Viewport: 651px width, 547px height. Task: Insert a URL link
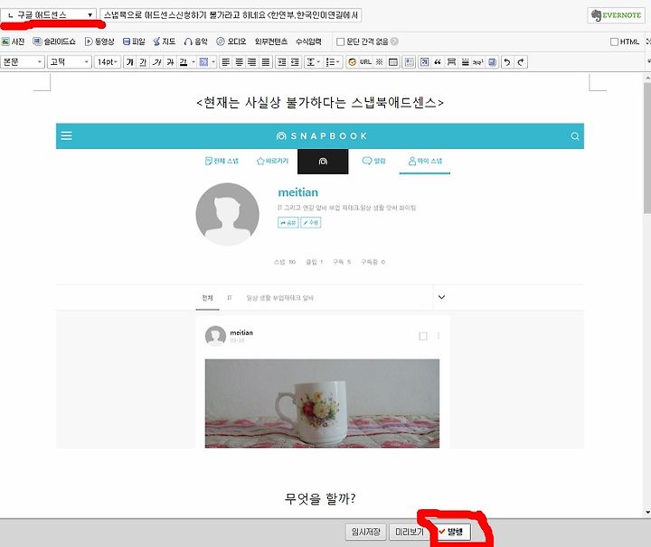pyautogui.click(x=365, y=62)
